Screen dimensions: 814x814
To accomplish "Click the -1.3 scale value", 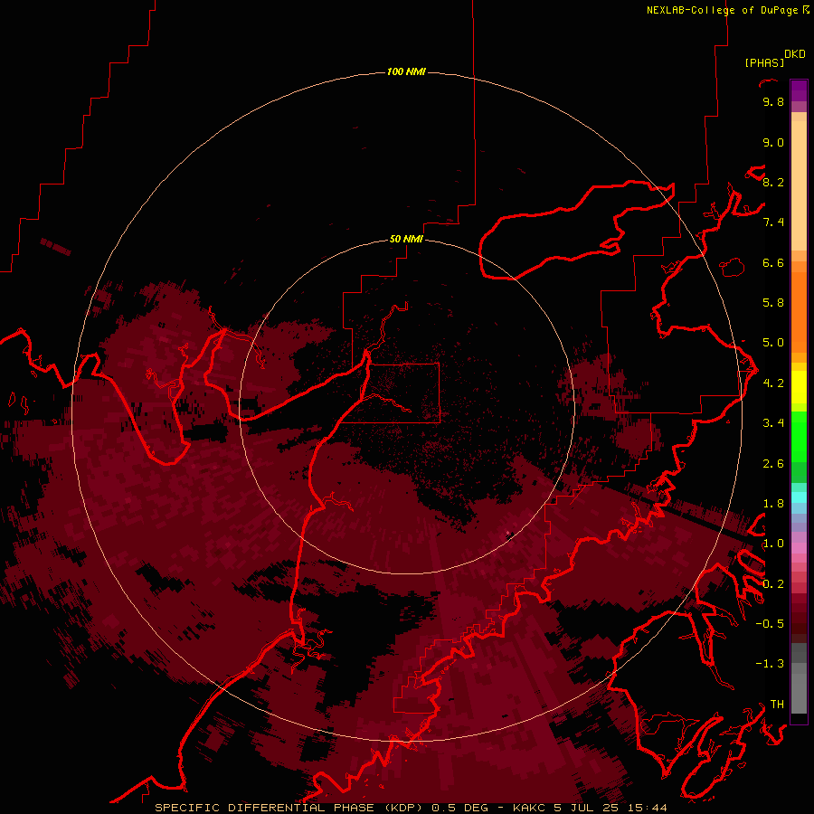I will (x=770, y=664).
